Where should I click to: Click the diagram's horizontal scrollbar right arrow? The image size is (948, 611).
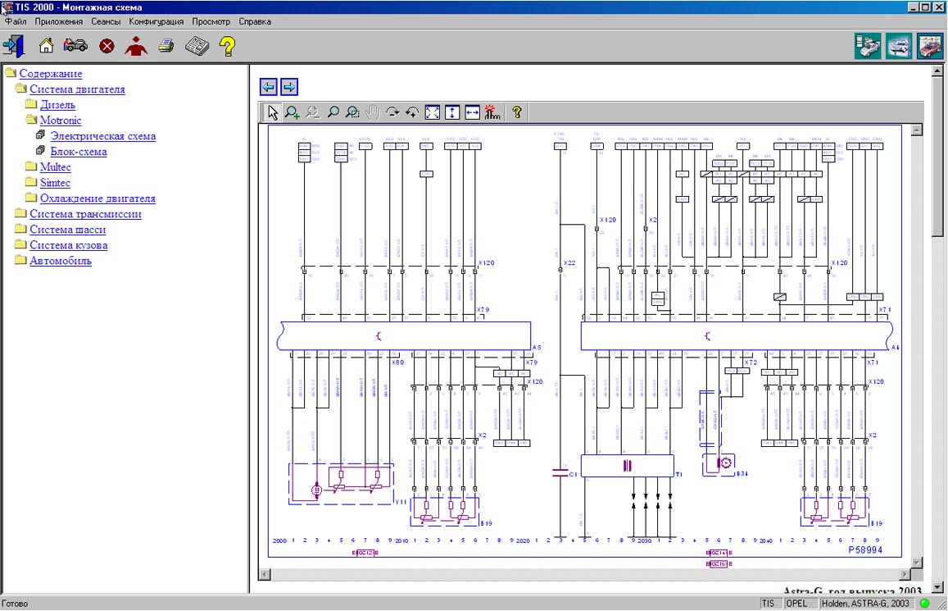pos(905,574)
